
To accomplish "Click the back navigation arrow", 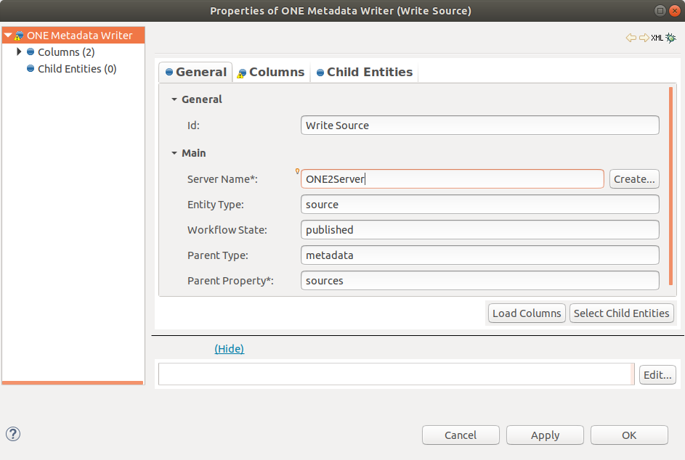I will coord(631,38).
